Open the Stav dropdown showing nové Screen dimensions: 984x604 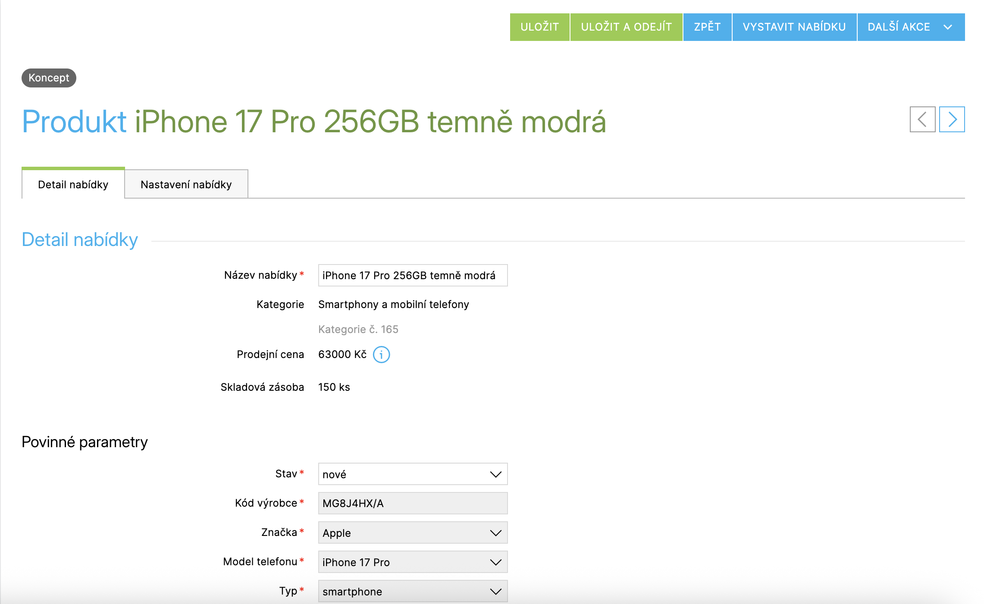click(412, 474)
